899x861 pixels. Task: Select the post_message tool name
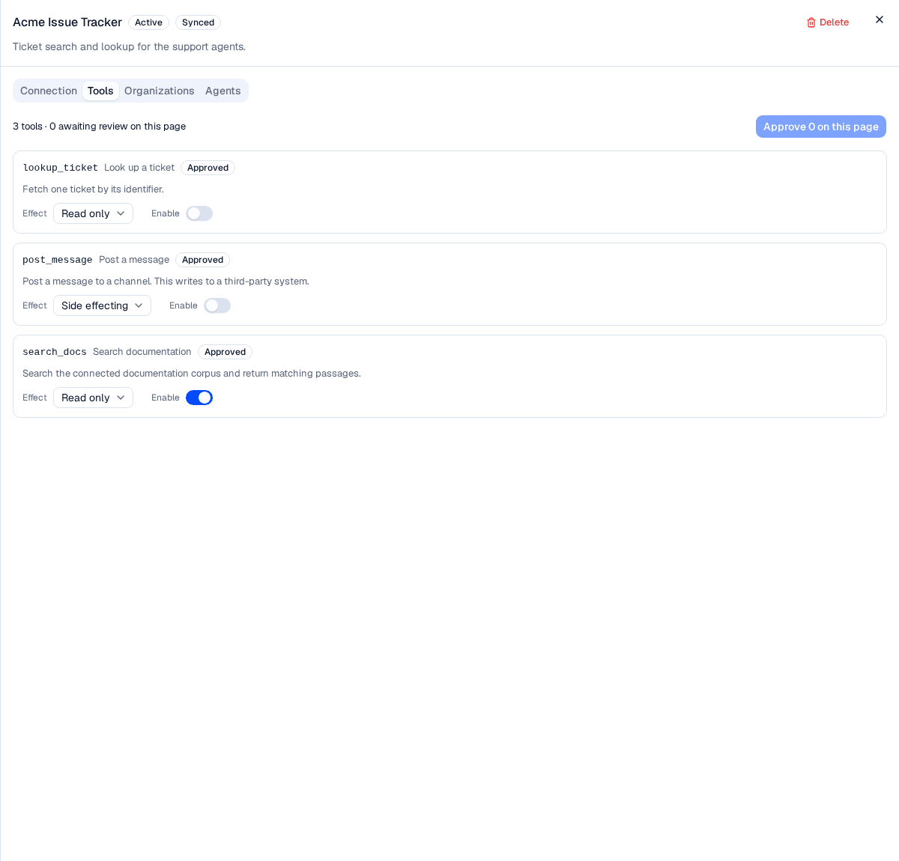[58, 260]
